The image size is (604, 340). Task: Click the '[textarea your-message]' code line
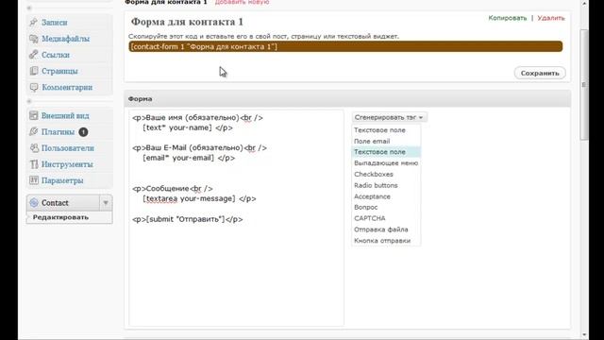point(199,198)
